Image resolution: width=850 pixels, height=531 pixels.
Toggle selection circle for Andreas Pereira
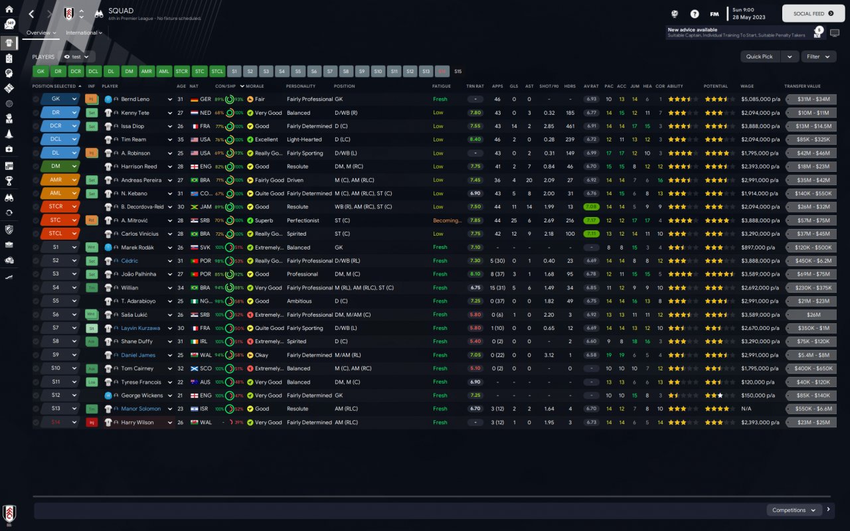click(x=36, y=180)
